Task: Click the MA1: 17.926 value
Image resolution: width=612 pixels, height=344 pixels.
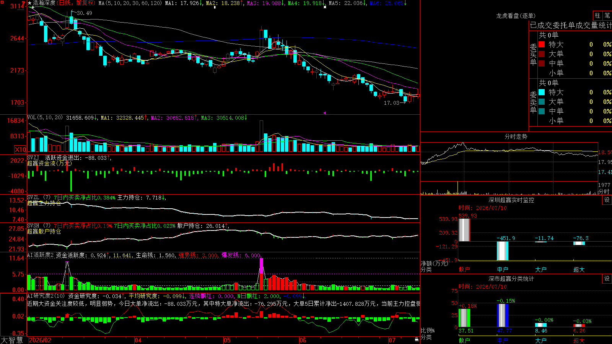Action: 182,3
